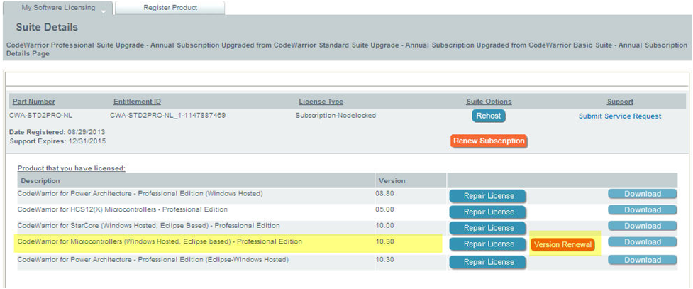Download CodeWarrior for HCS12(X) Microcontrollers
Viewport: 693px width, 289px height.
pyautogui.click(x=642, y=209)
